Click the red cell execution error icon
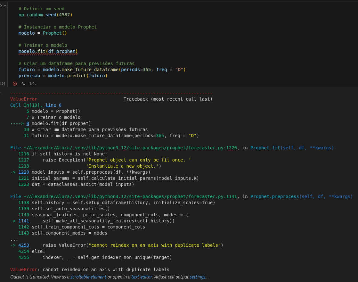Image resolution: width=358 pixels, height=282 pixels. 15,84
